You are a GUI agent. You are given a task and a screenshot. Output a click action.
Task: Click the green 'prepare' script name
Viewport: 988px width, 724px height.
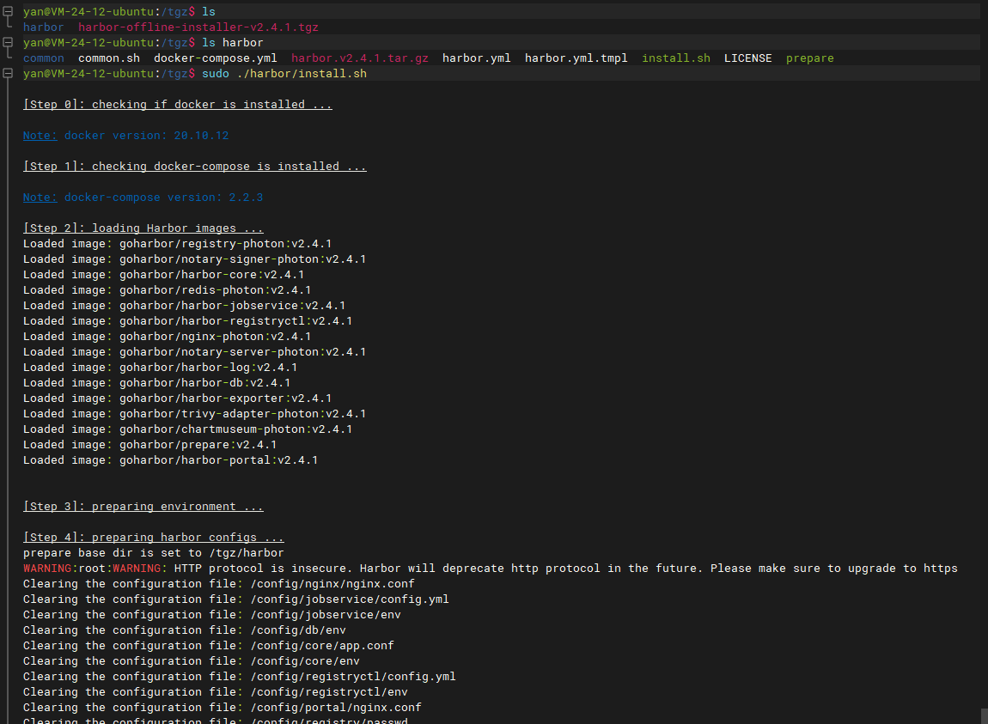[x=809, y=58]
